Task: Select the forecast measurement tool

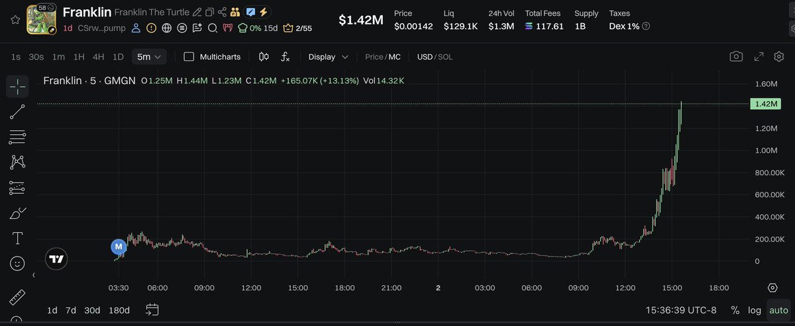Action: [18, 188]
